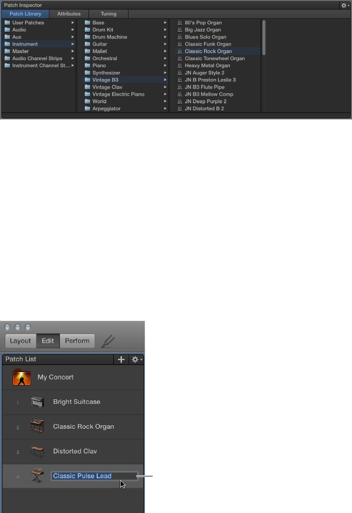This screenshot has height=513, width=352.
Task: Switch to Layout mode
Action: [20, 341]
